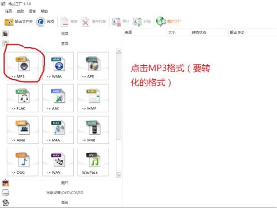Choose the FLAC output format tile
Screen dimensions: 277x208
[23, 98]
